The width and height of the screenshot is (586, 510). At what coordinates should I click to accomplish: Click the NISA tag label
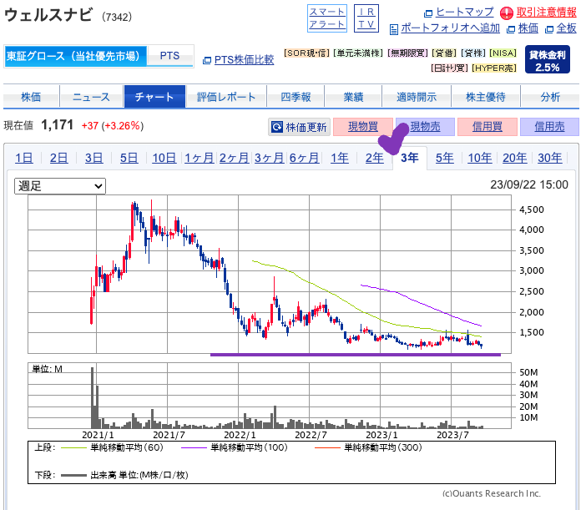[503, 53]
